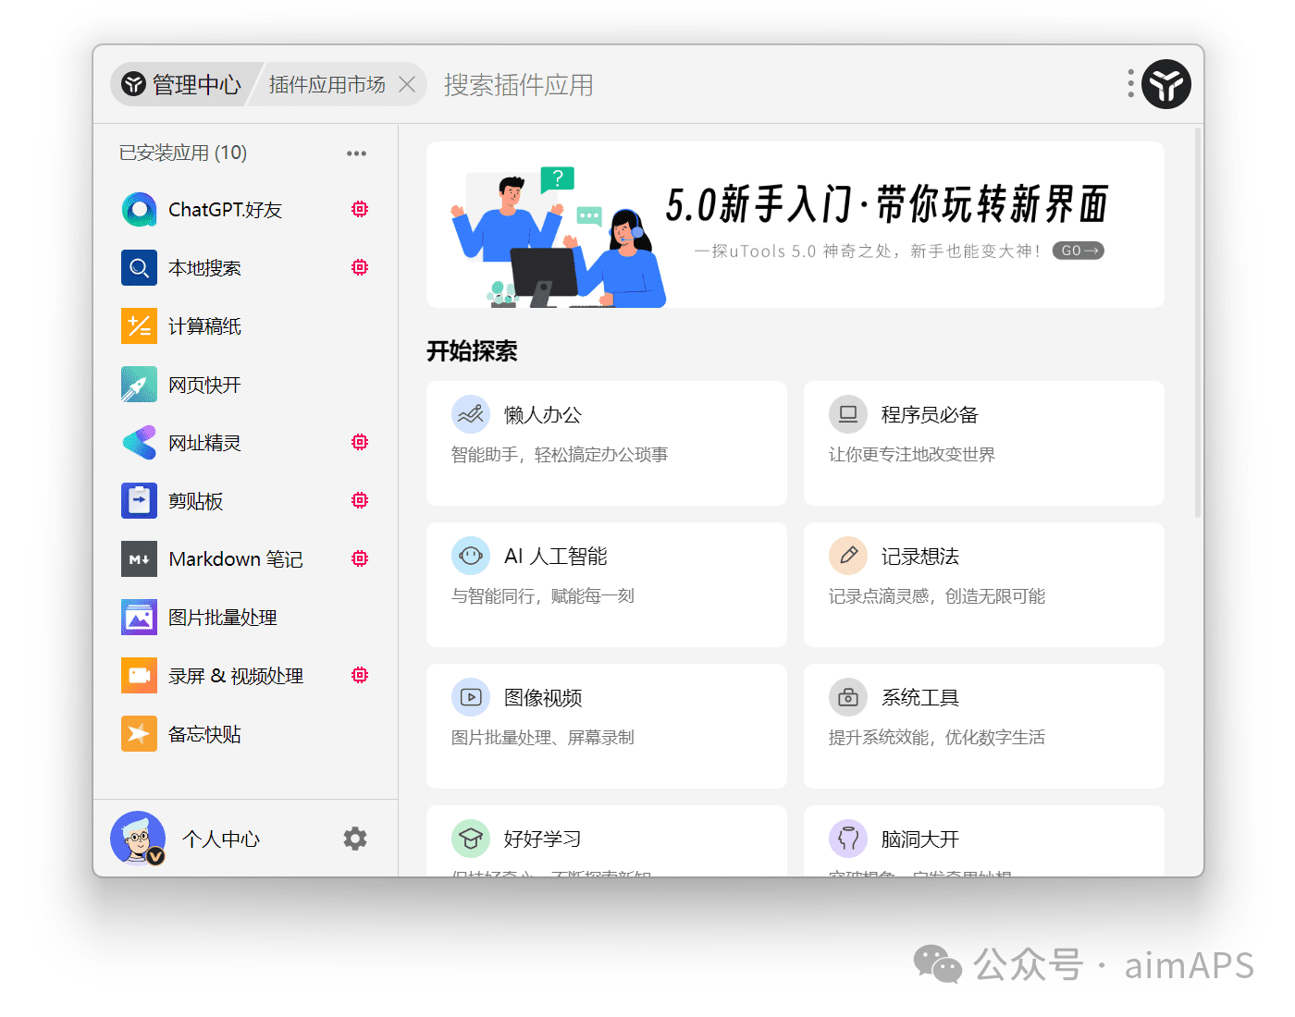Click the GO button on the banner
Viewport: 1295px width, 1017px height.
[x=1078, y=251]
